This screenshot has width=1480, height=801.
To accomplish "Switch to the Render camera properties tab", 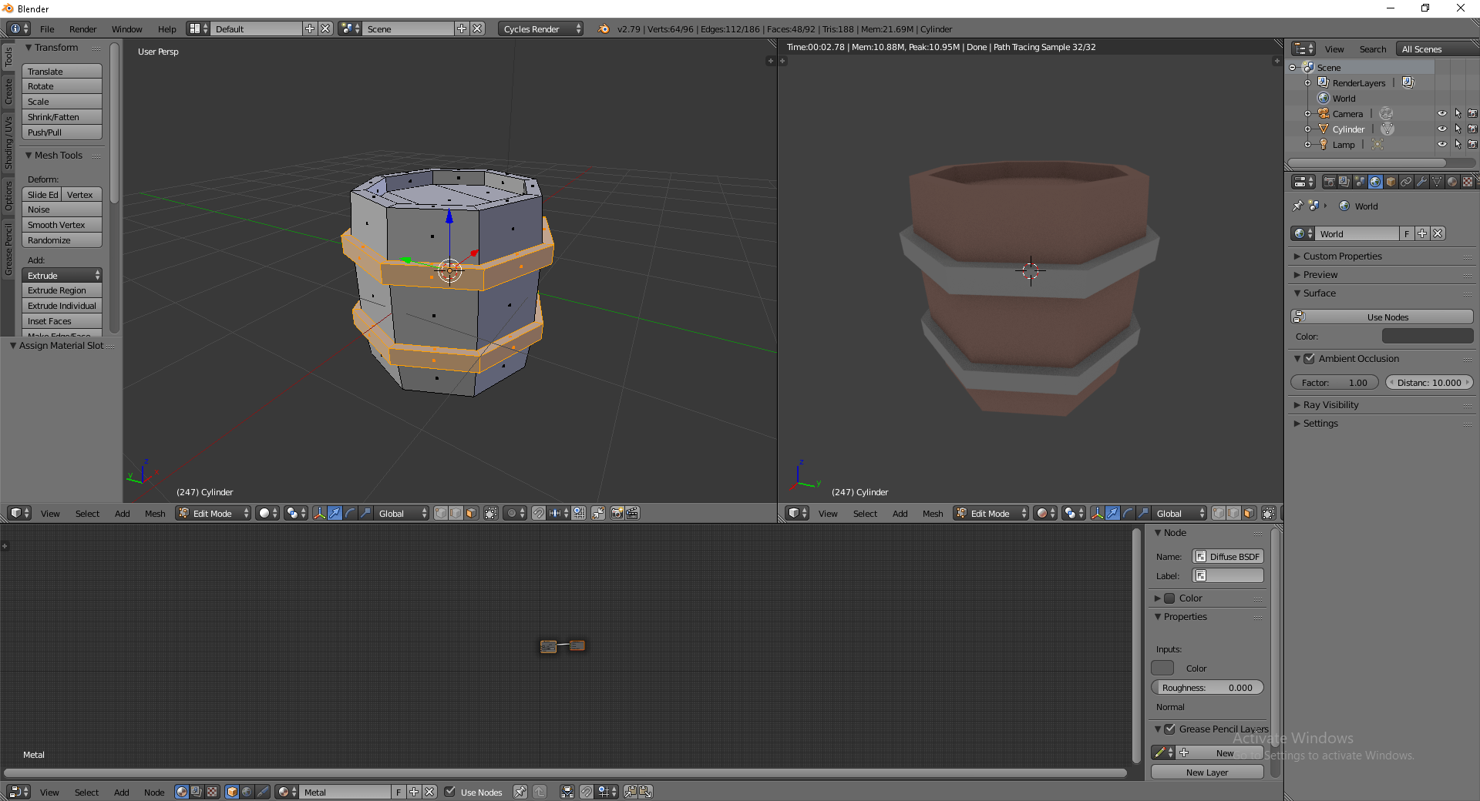I will (x=1329, y=182).
